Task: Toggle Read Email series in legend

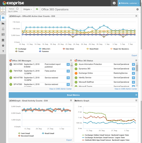Action: (x=48, y=133)
